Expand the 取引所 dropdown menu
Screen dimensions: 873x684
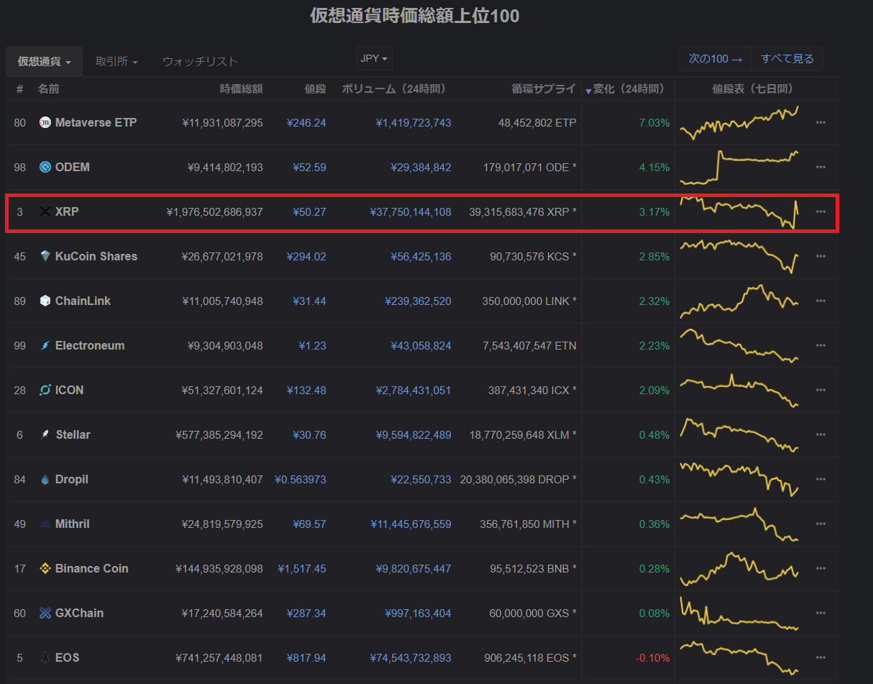point(116,62)
